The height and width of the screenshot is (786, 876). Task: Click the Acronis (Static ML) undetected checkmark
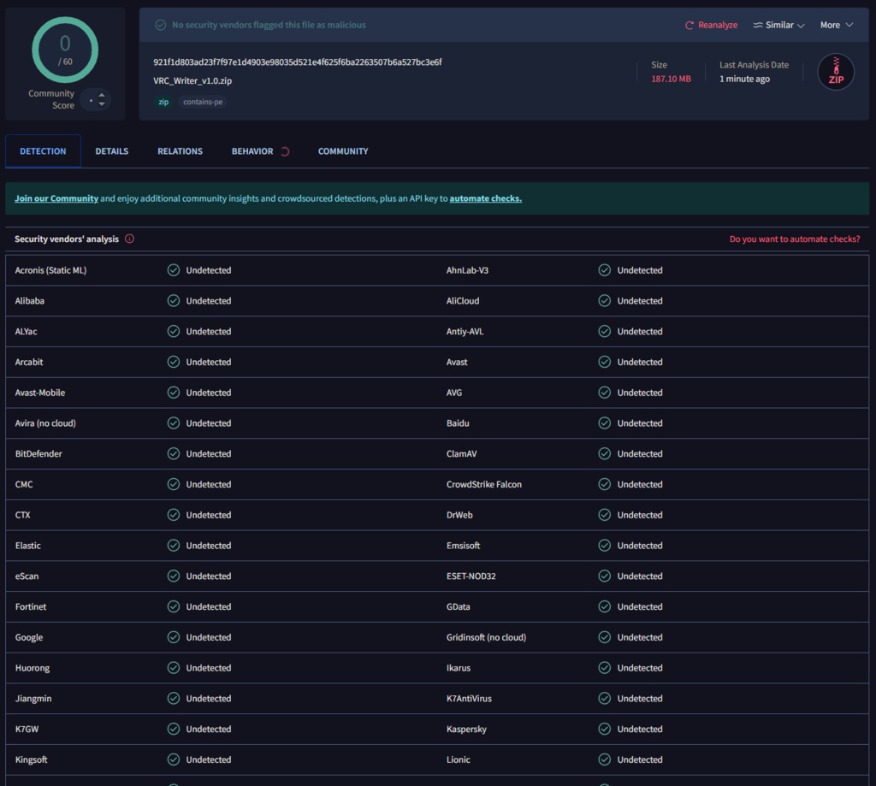(174, 269)
